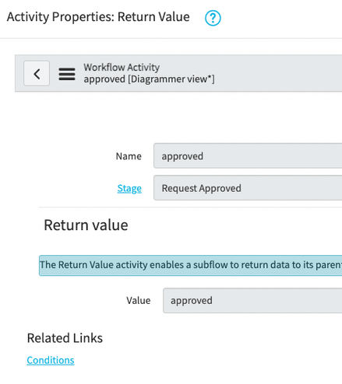Click the Activity Properties: Return Value title
This screenshot has width=342, height=384.
98,17
